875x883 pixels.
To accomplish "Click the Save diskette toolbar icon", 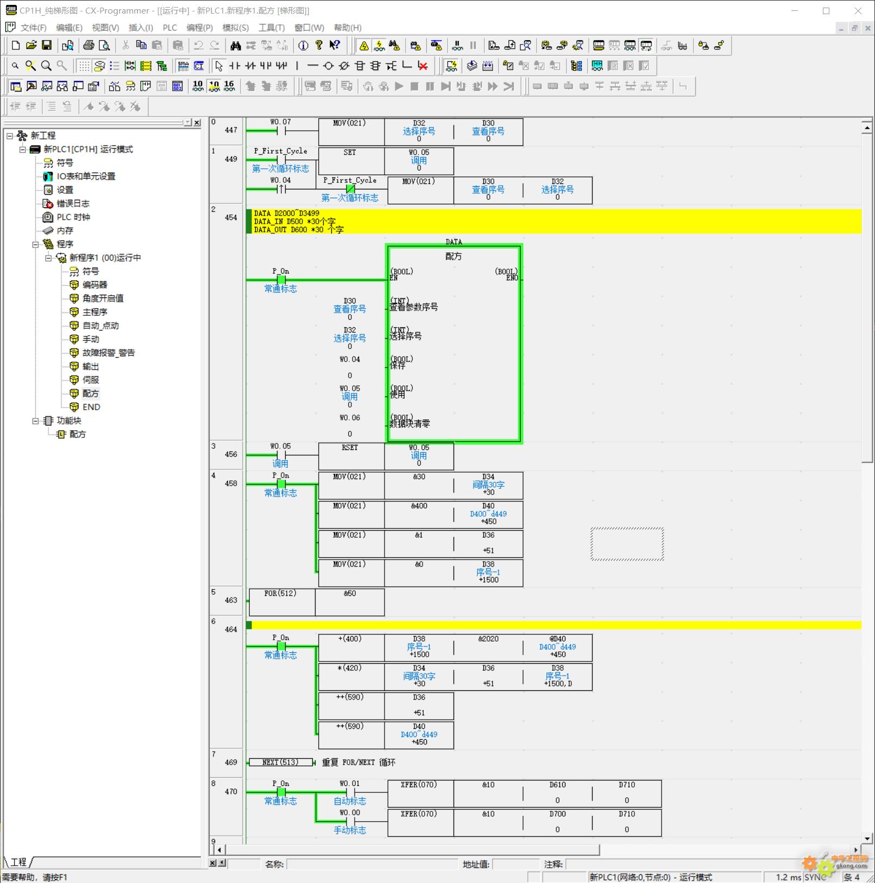I will (x=47, y=46).
